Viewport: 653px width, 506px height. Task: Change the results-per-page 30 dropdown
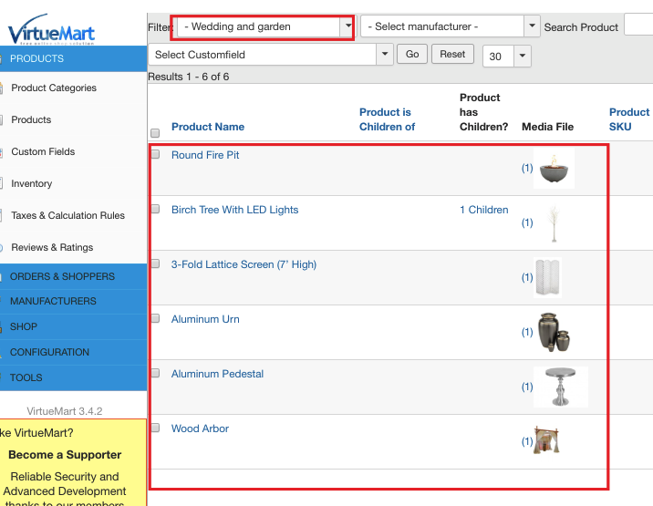506,57
